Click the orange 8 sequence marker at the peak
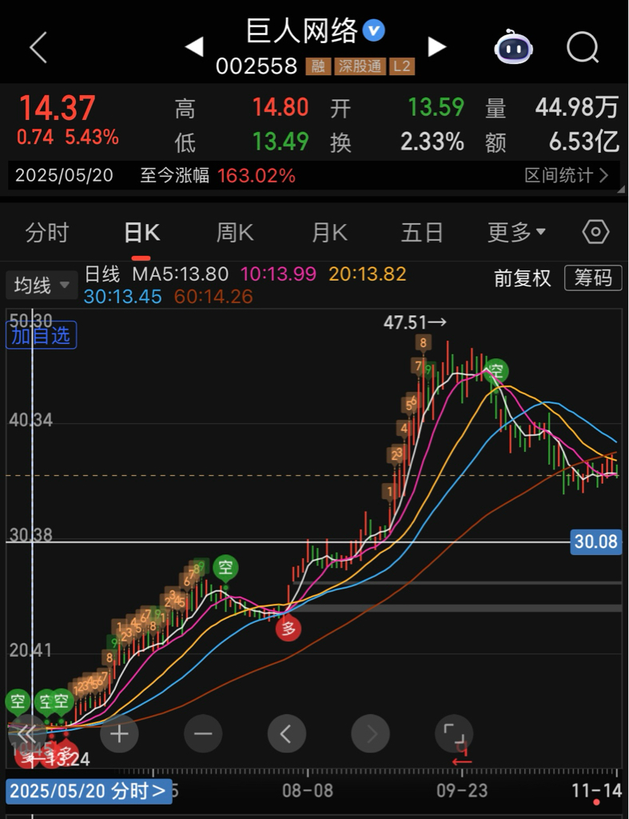Viewport: 629px width, 819px height. (x=424, y=343)
